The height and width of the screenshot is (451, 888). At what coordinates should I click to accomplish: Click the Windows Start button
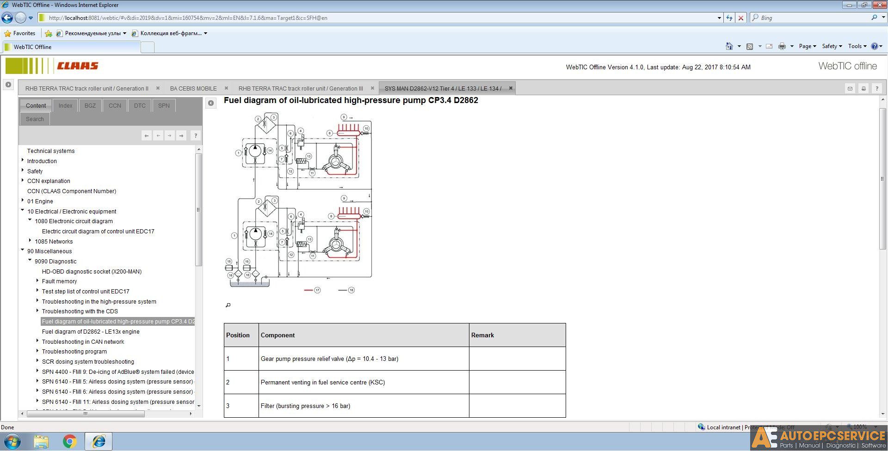tap(12, 441)
